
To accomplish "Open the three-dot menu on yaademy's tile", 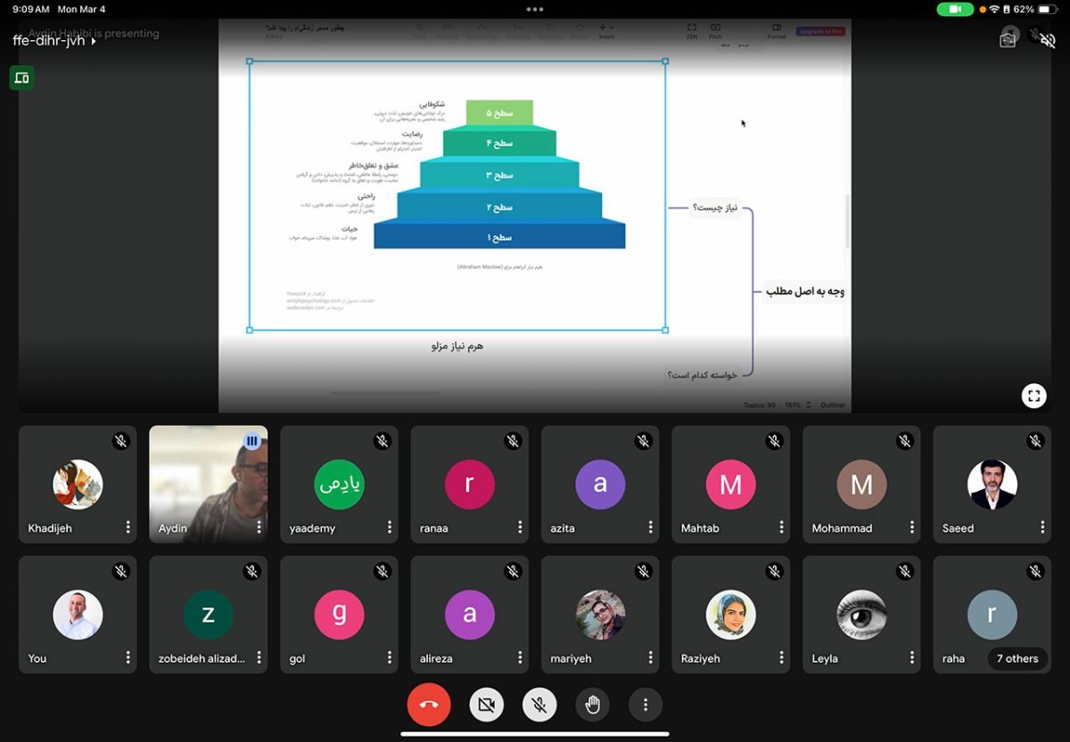I will (x=390, y=527).
